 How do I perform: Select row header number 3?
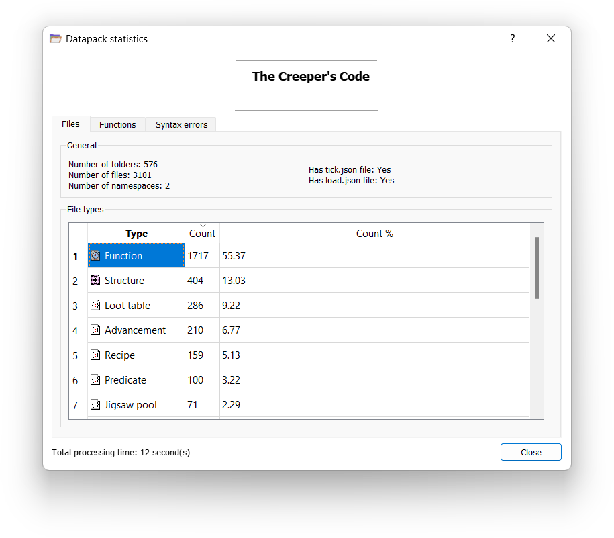point(78,306)
